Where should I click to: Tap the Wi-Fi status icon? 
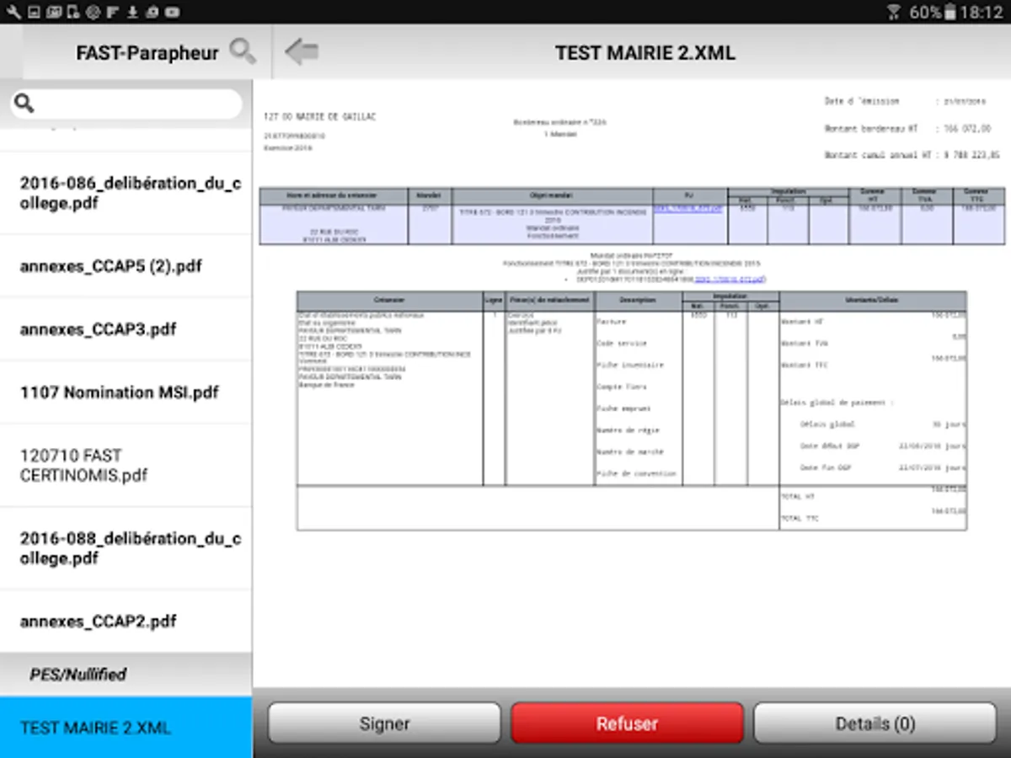[x=894, y=12]
